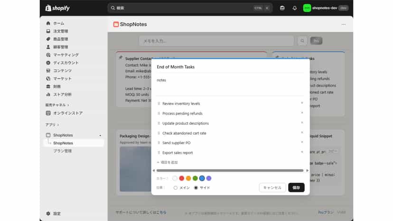Open the notifications bell
Screen dimensions: 393x221
coord(294,8)
